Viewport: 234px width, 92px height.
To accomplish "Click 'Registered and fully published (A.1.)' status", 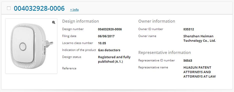I will (x=114, y=59).
